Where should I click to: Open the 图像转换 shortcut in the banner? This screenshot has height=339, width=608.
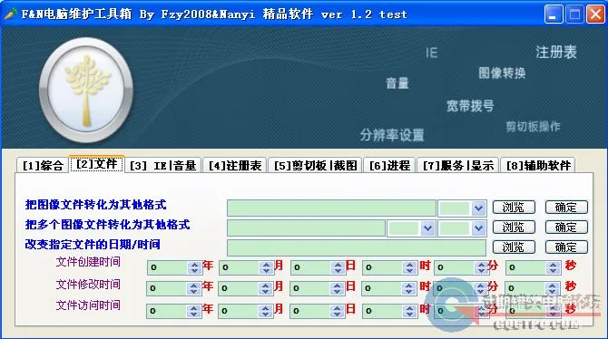pyautogui.click(x=502, y=73)
